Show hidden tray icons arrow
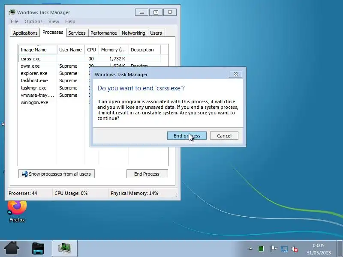The width and height of the screenshot is (343, 257). (x=251, y=248)
